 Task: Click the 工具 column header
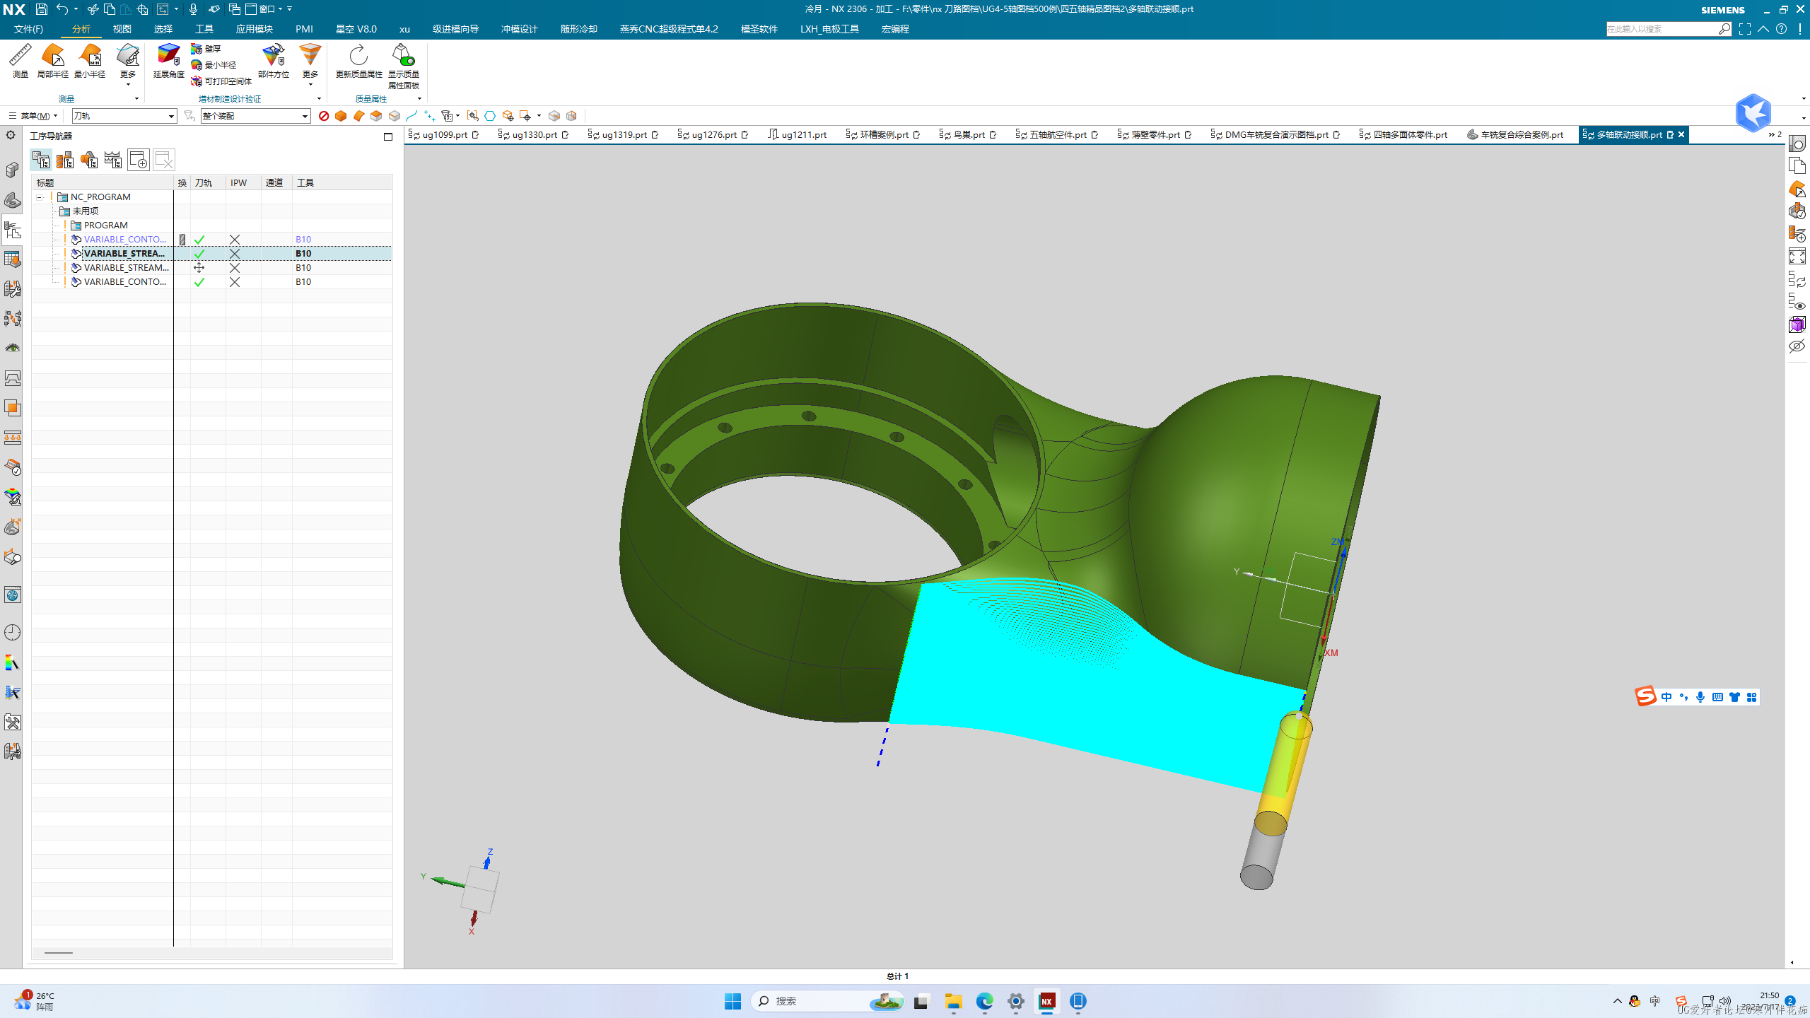point(341,182)
